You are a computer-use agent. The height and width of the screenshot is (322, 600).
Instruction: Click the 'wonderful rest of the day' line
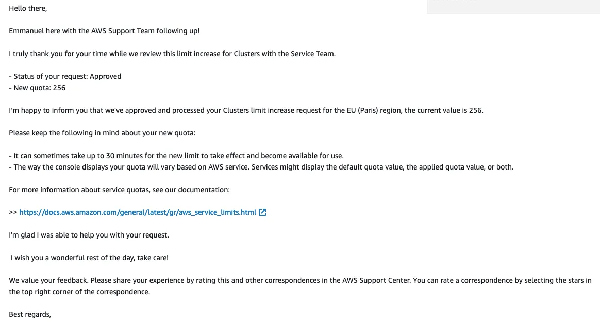90,258
